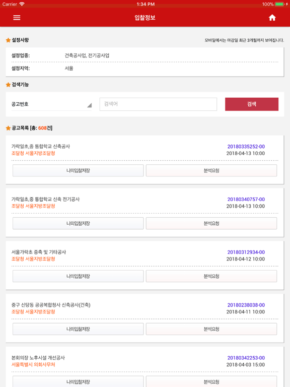Focus the 검색어 search input field

(x=158, y=104)
